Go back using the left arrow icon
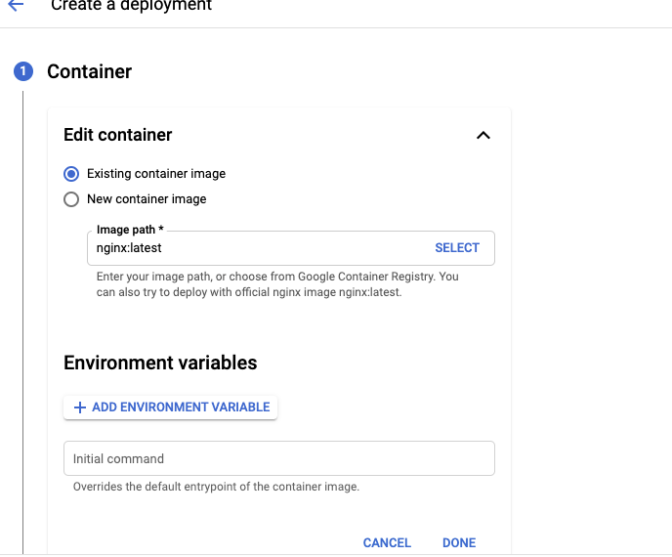The image size is (672, 557). pos(16,5)
